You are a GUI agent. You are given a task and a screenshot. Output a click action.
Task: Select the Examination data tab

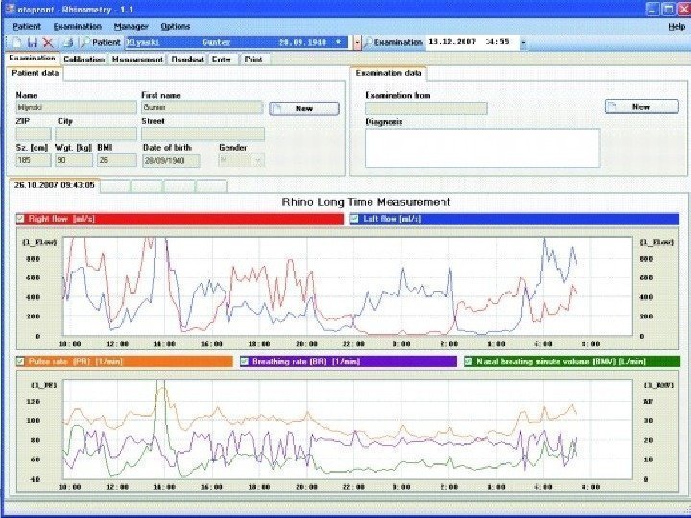pyautogui.click(x=389, y=73)
